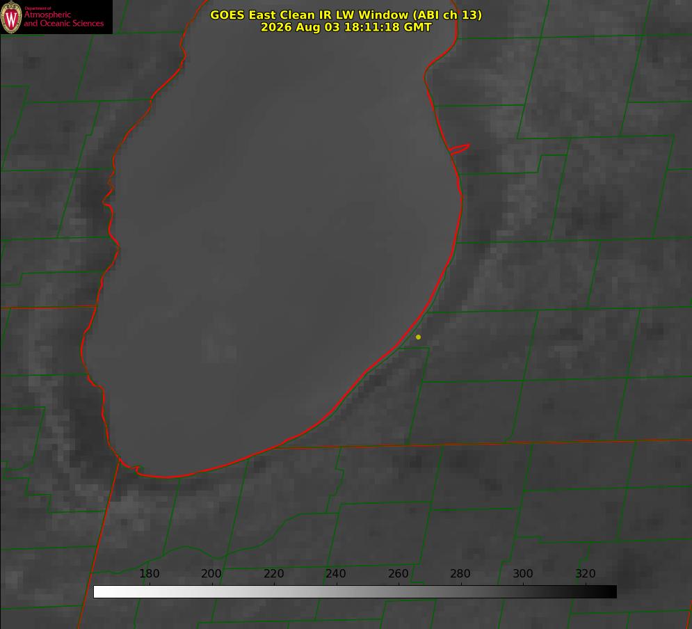Open the Atmospheric and Oceanic Sciences link

[x=63, y=19]
